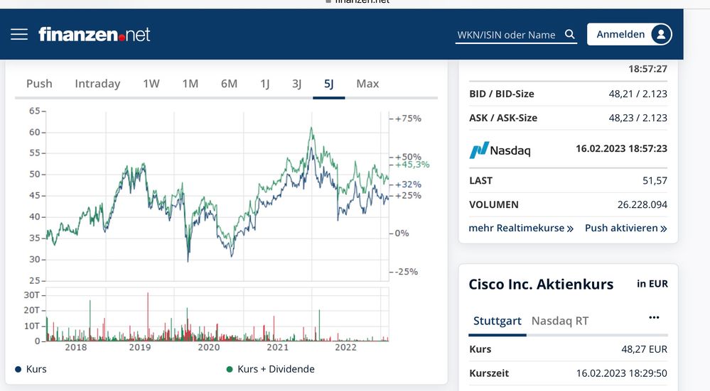Enable the Push chart mode
710x391 pixels.
39,84
